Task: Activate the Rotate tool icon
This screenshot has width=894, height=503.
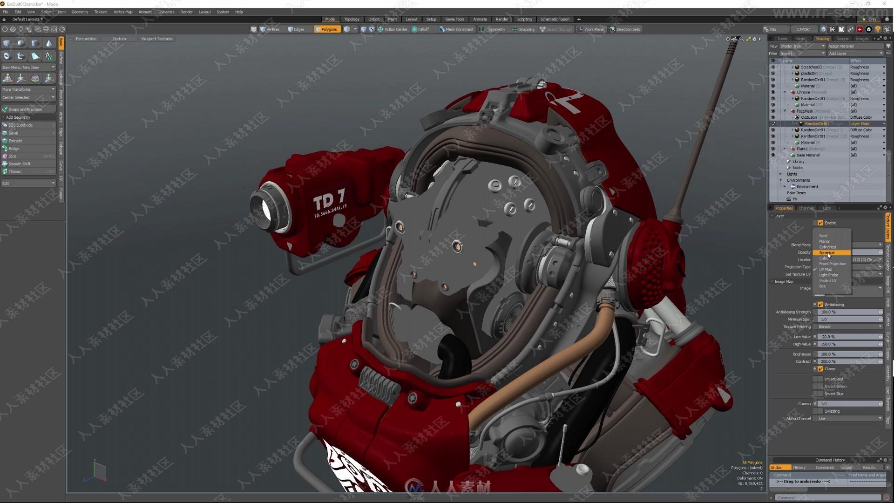Action: [35, 78]
